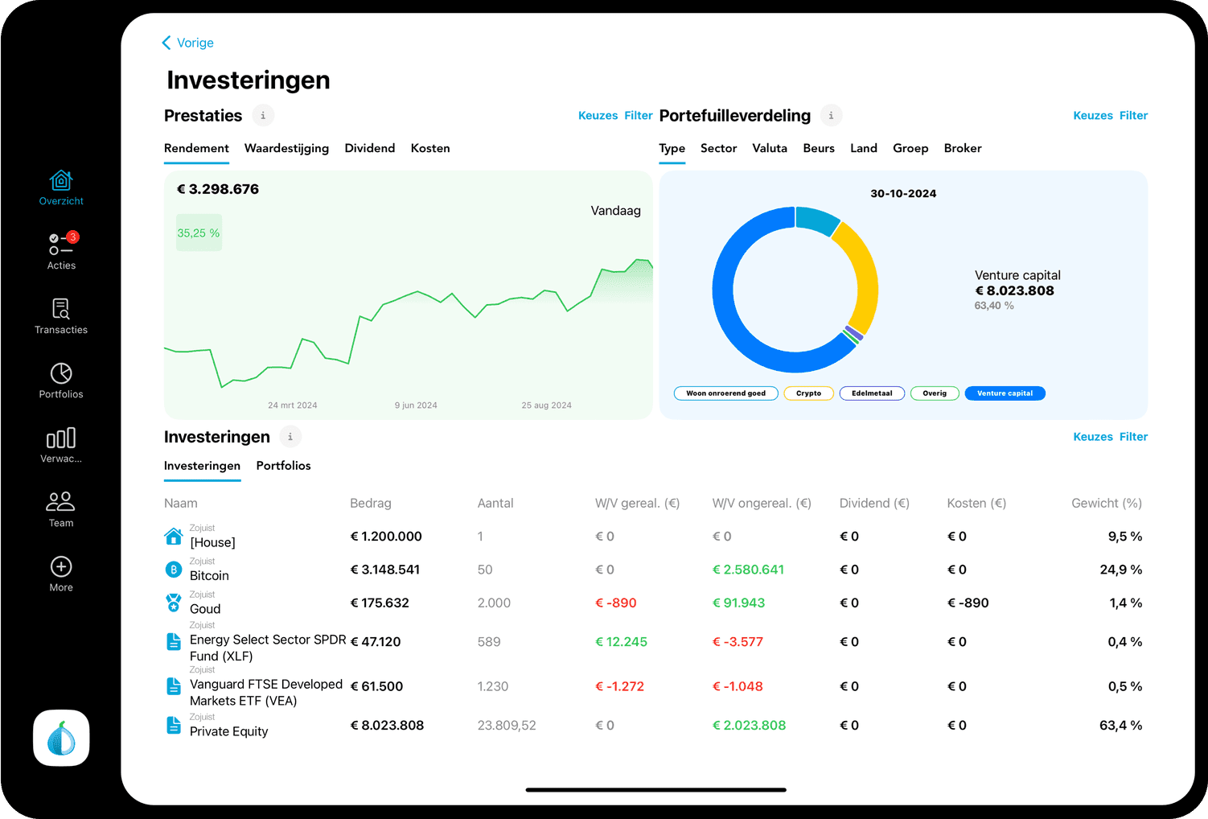Screen dimensions: 1208x819
Task: Open the Team icon in sidebar
Action: tap(61, 508)
